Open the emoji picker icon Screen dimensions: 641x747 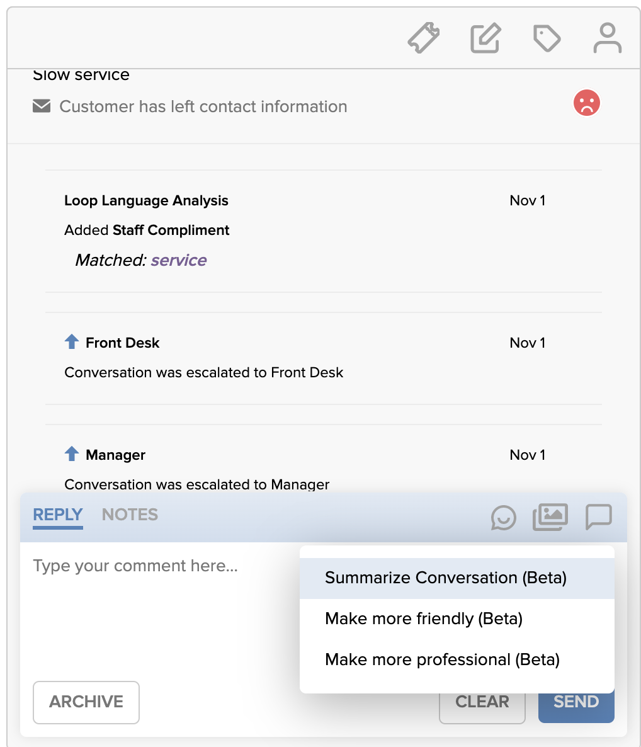click(503, 517)
